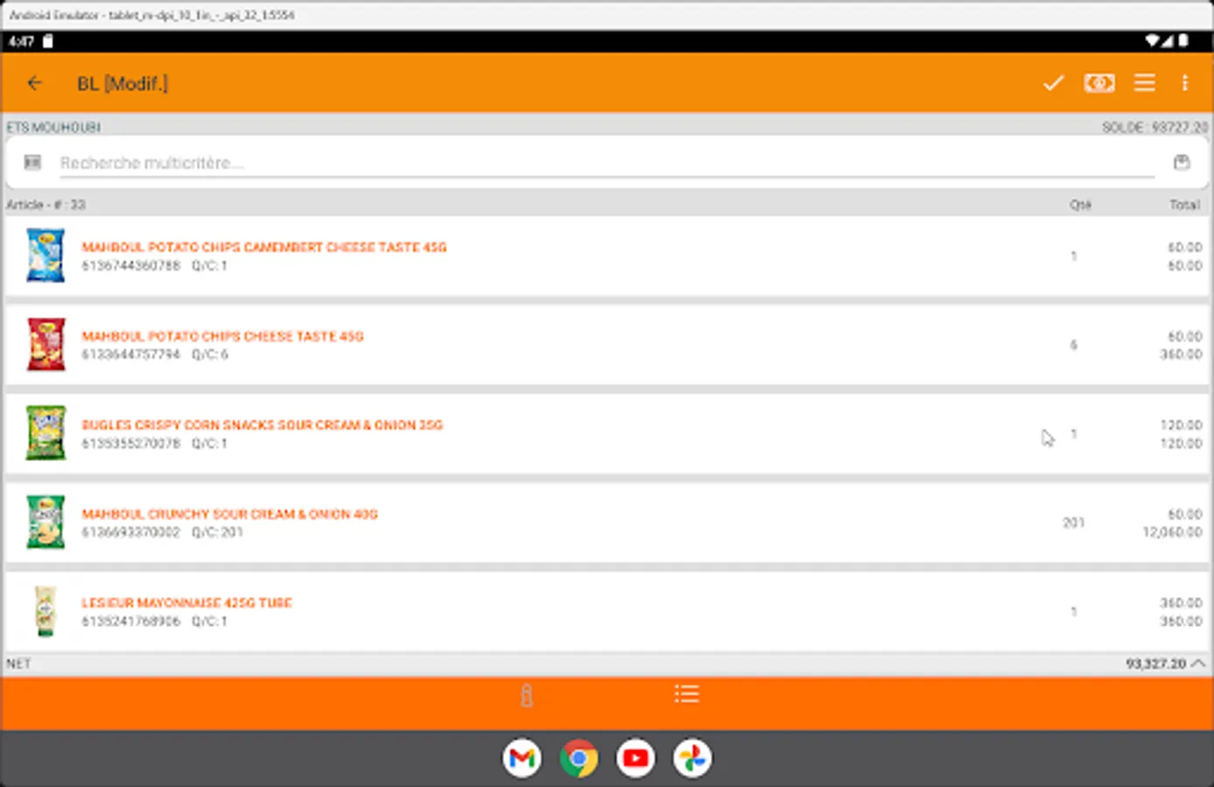
Task: Click the SOLDE balance label
Action: point(1155,128)
